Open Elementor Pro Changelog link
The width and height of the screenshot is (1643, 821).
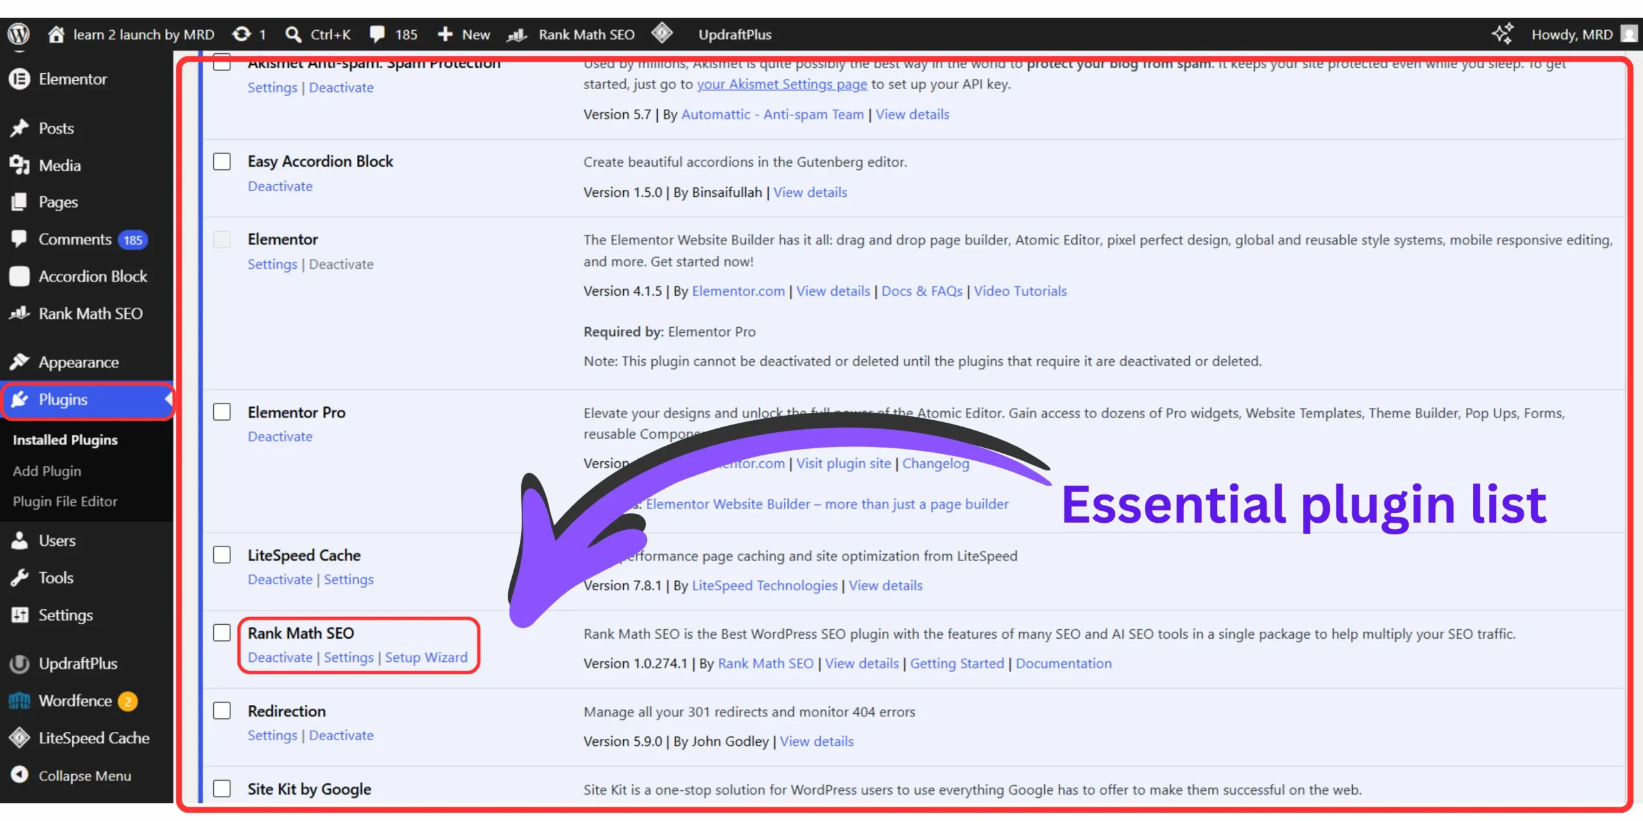(936, 463)
